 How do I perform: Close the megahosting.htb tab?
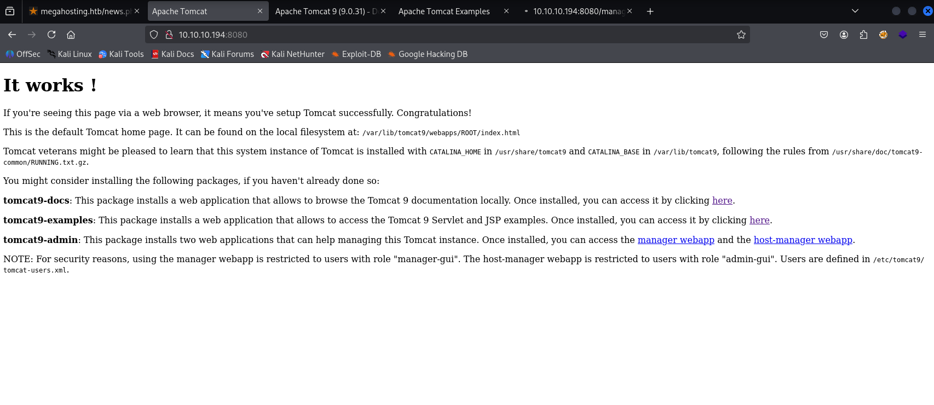[x=137, y=11]
